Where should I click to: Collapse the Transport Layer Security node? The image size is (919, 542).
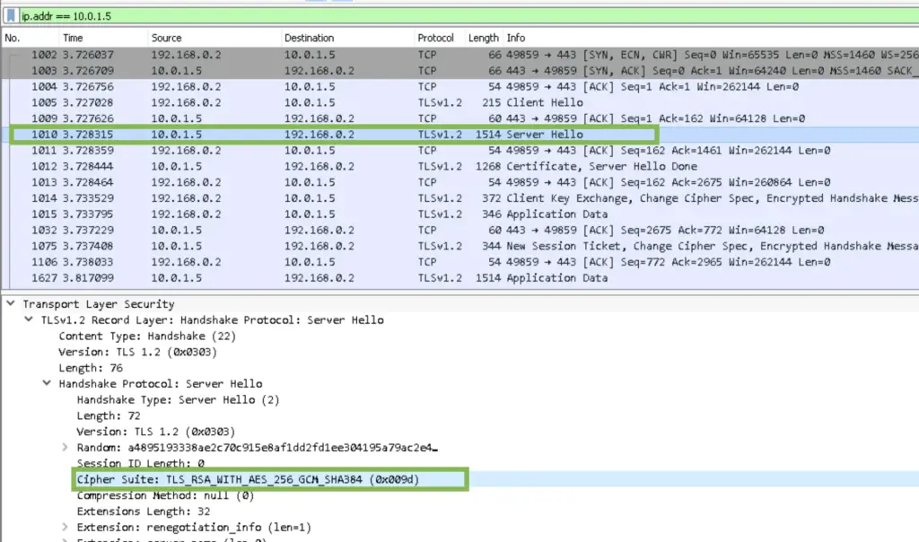pos(11,303)
